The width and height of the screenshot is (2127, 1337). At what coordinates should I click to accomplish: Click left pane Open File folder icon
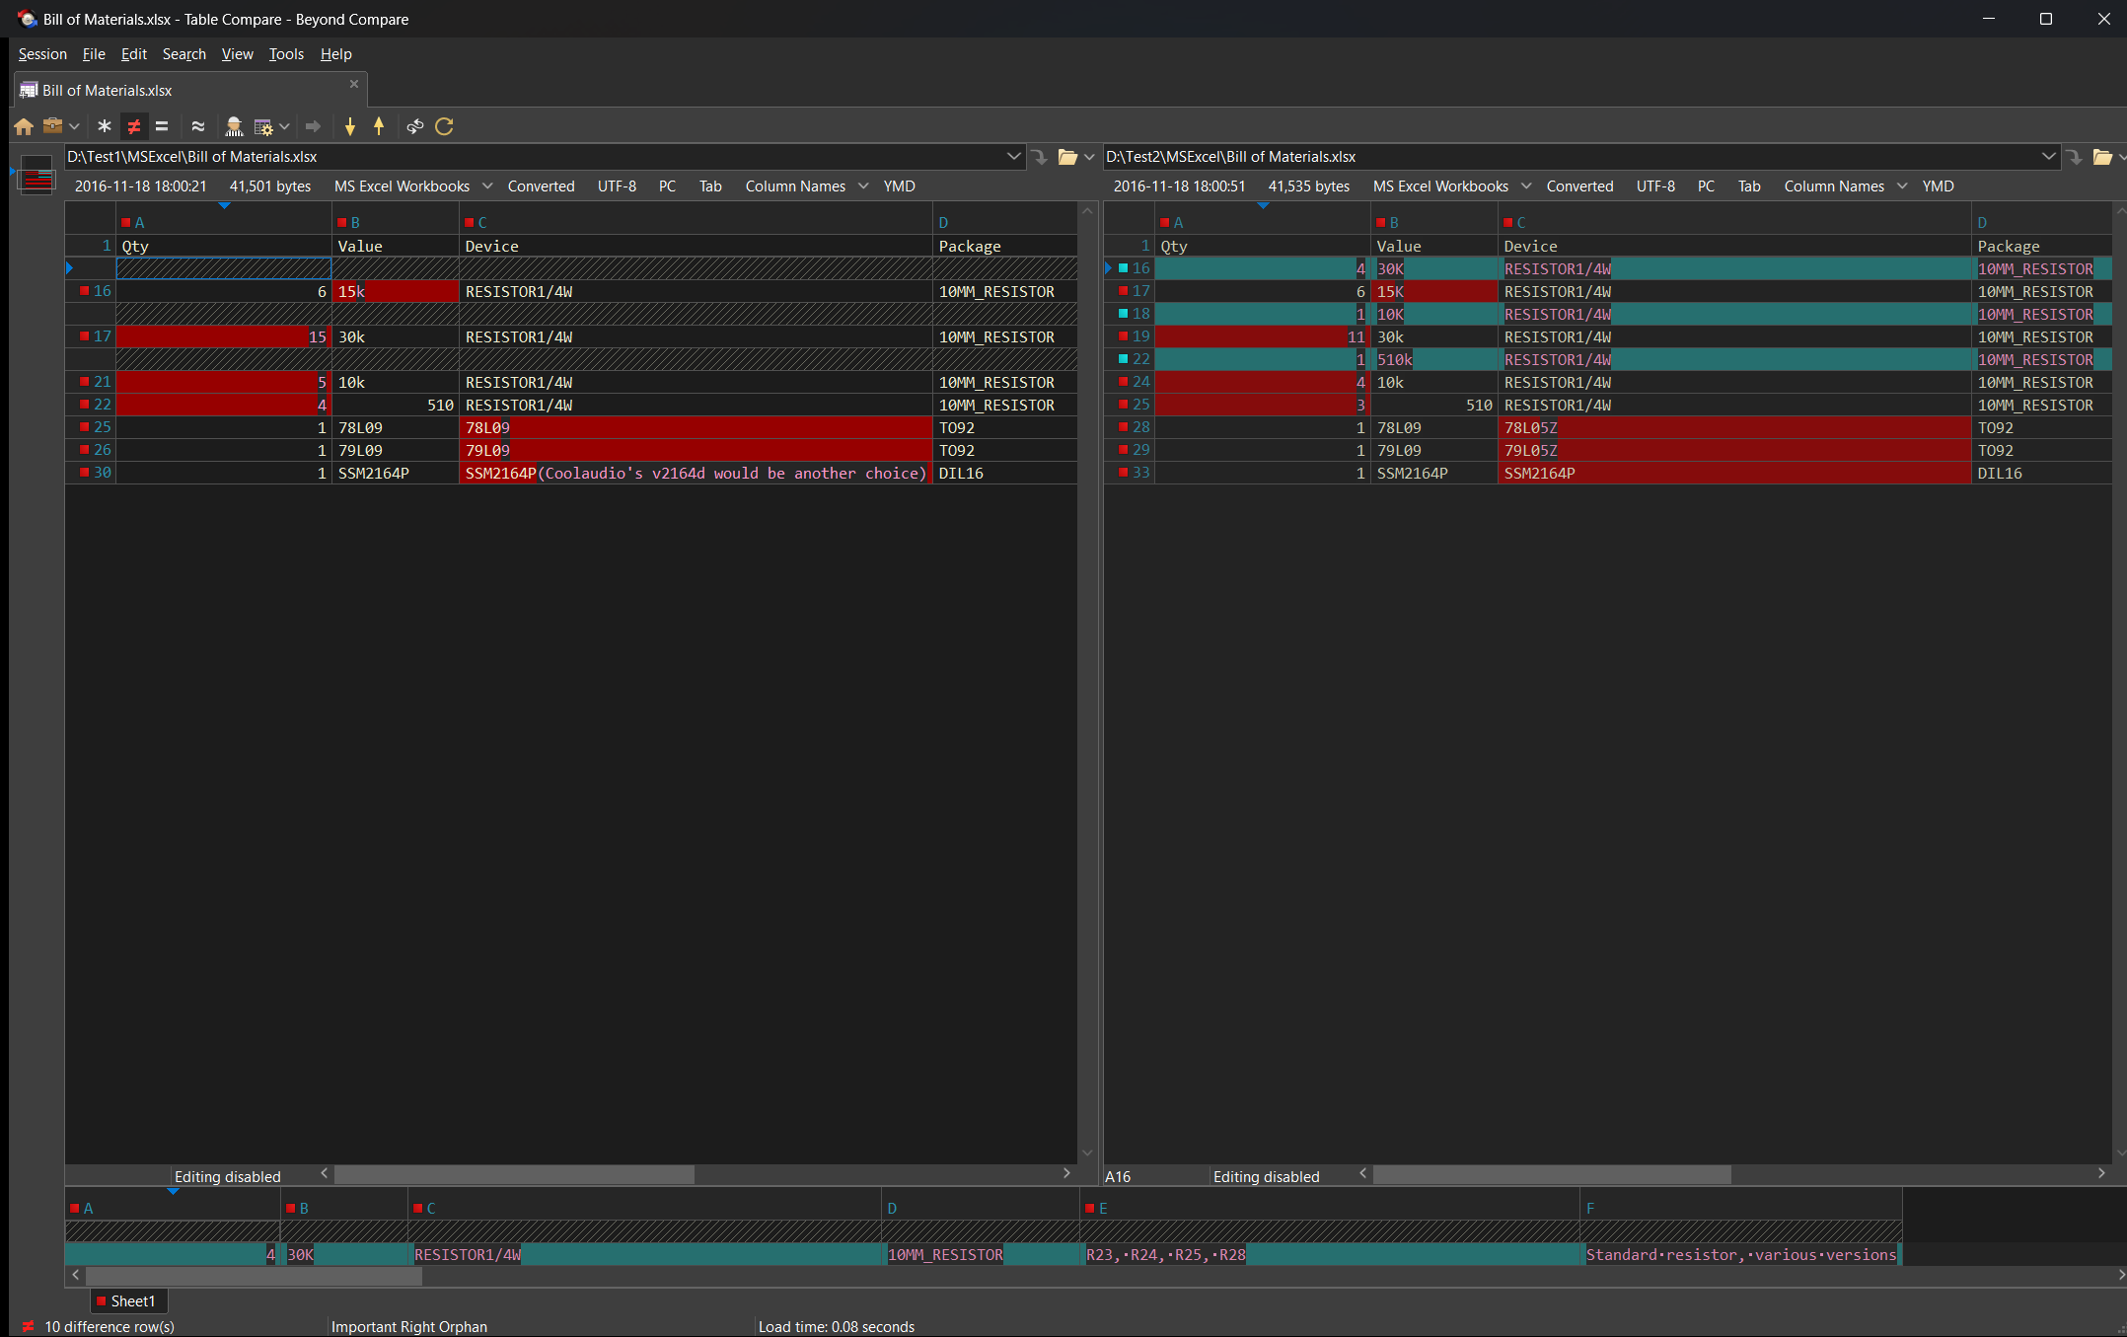click(x=1067, y=157)
